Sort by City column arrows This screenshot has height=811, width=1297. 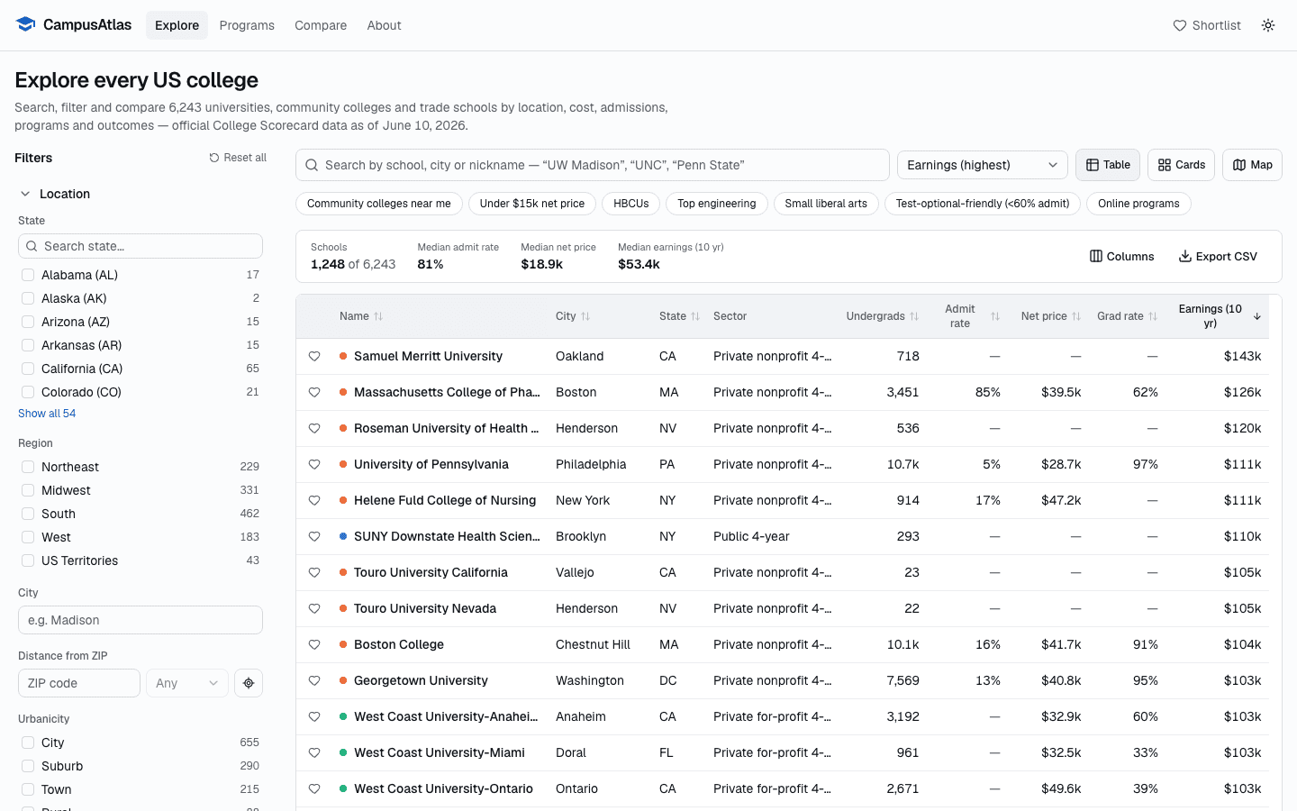coord(585,316)
